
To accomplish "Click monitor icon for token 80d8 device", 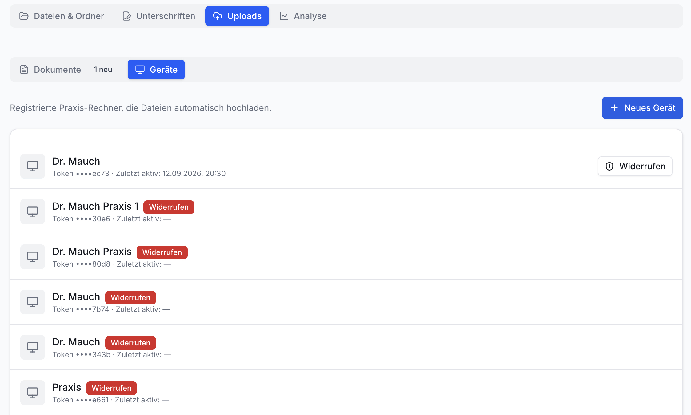I will [x=33, y=257].
